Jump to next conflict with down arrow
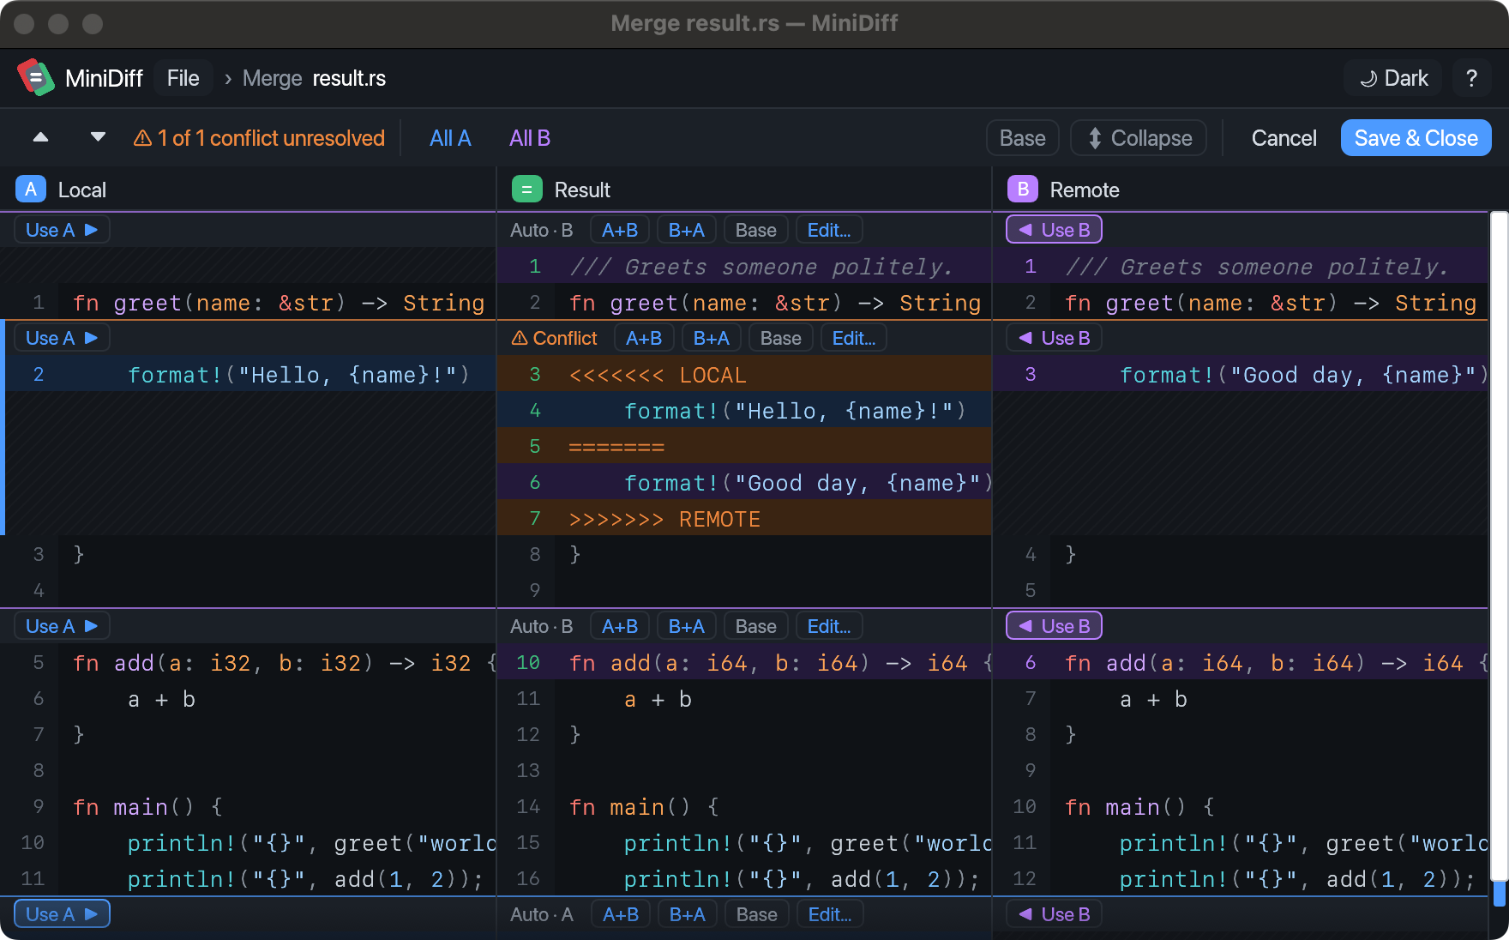Viewport: 1509px width, 940px height. (99, 137)
